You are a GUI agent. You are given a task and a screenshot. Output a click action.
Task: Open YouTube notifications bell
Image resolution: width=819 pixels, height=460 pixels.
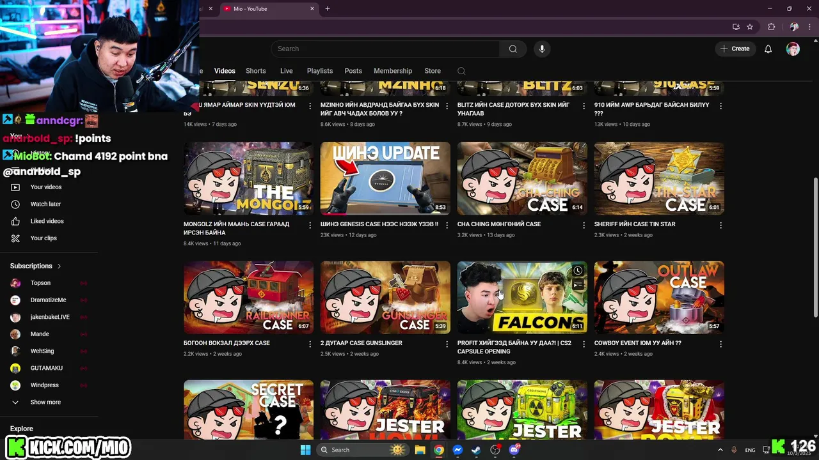[x=768, y=49]
